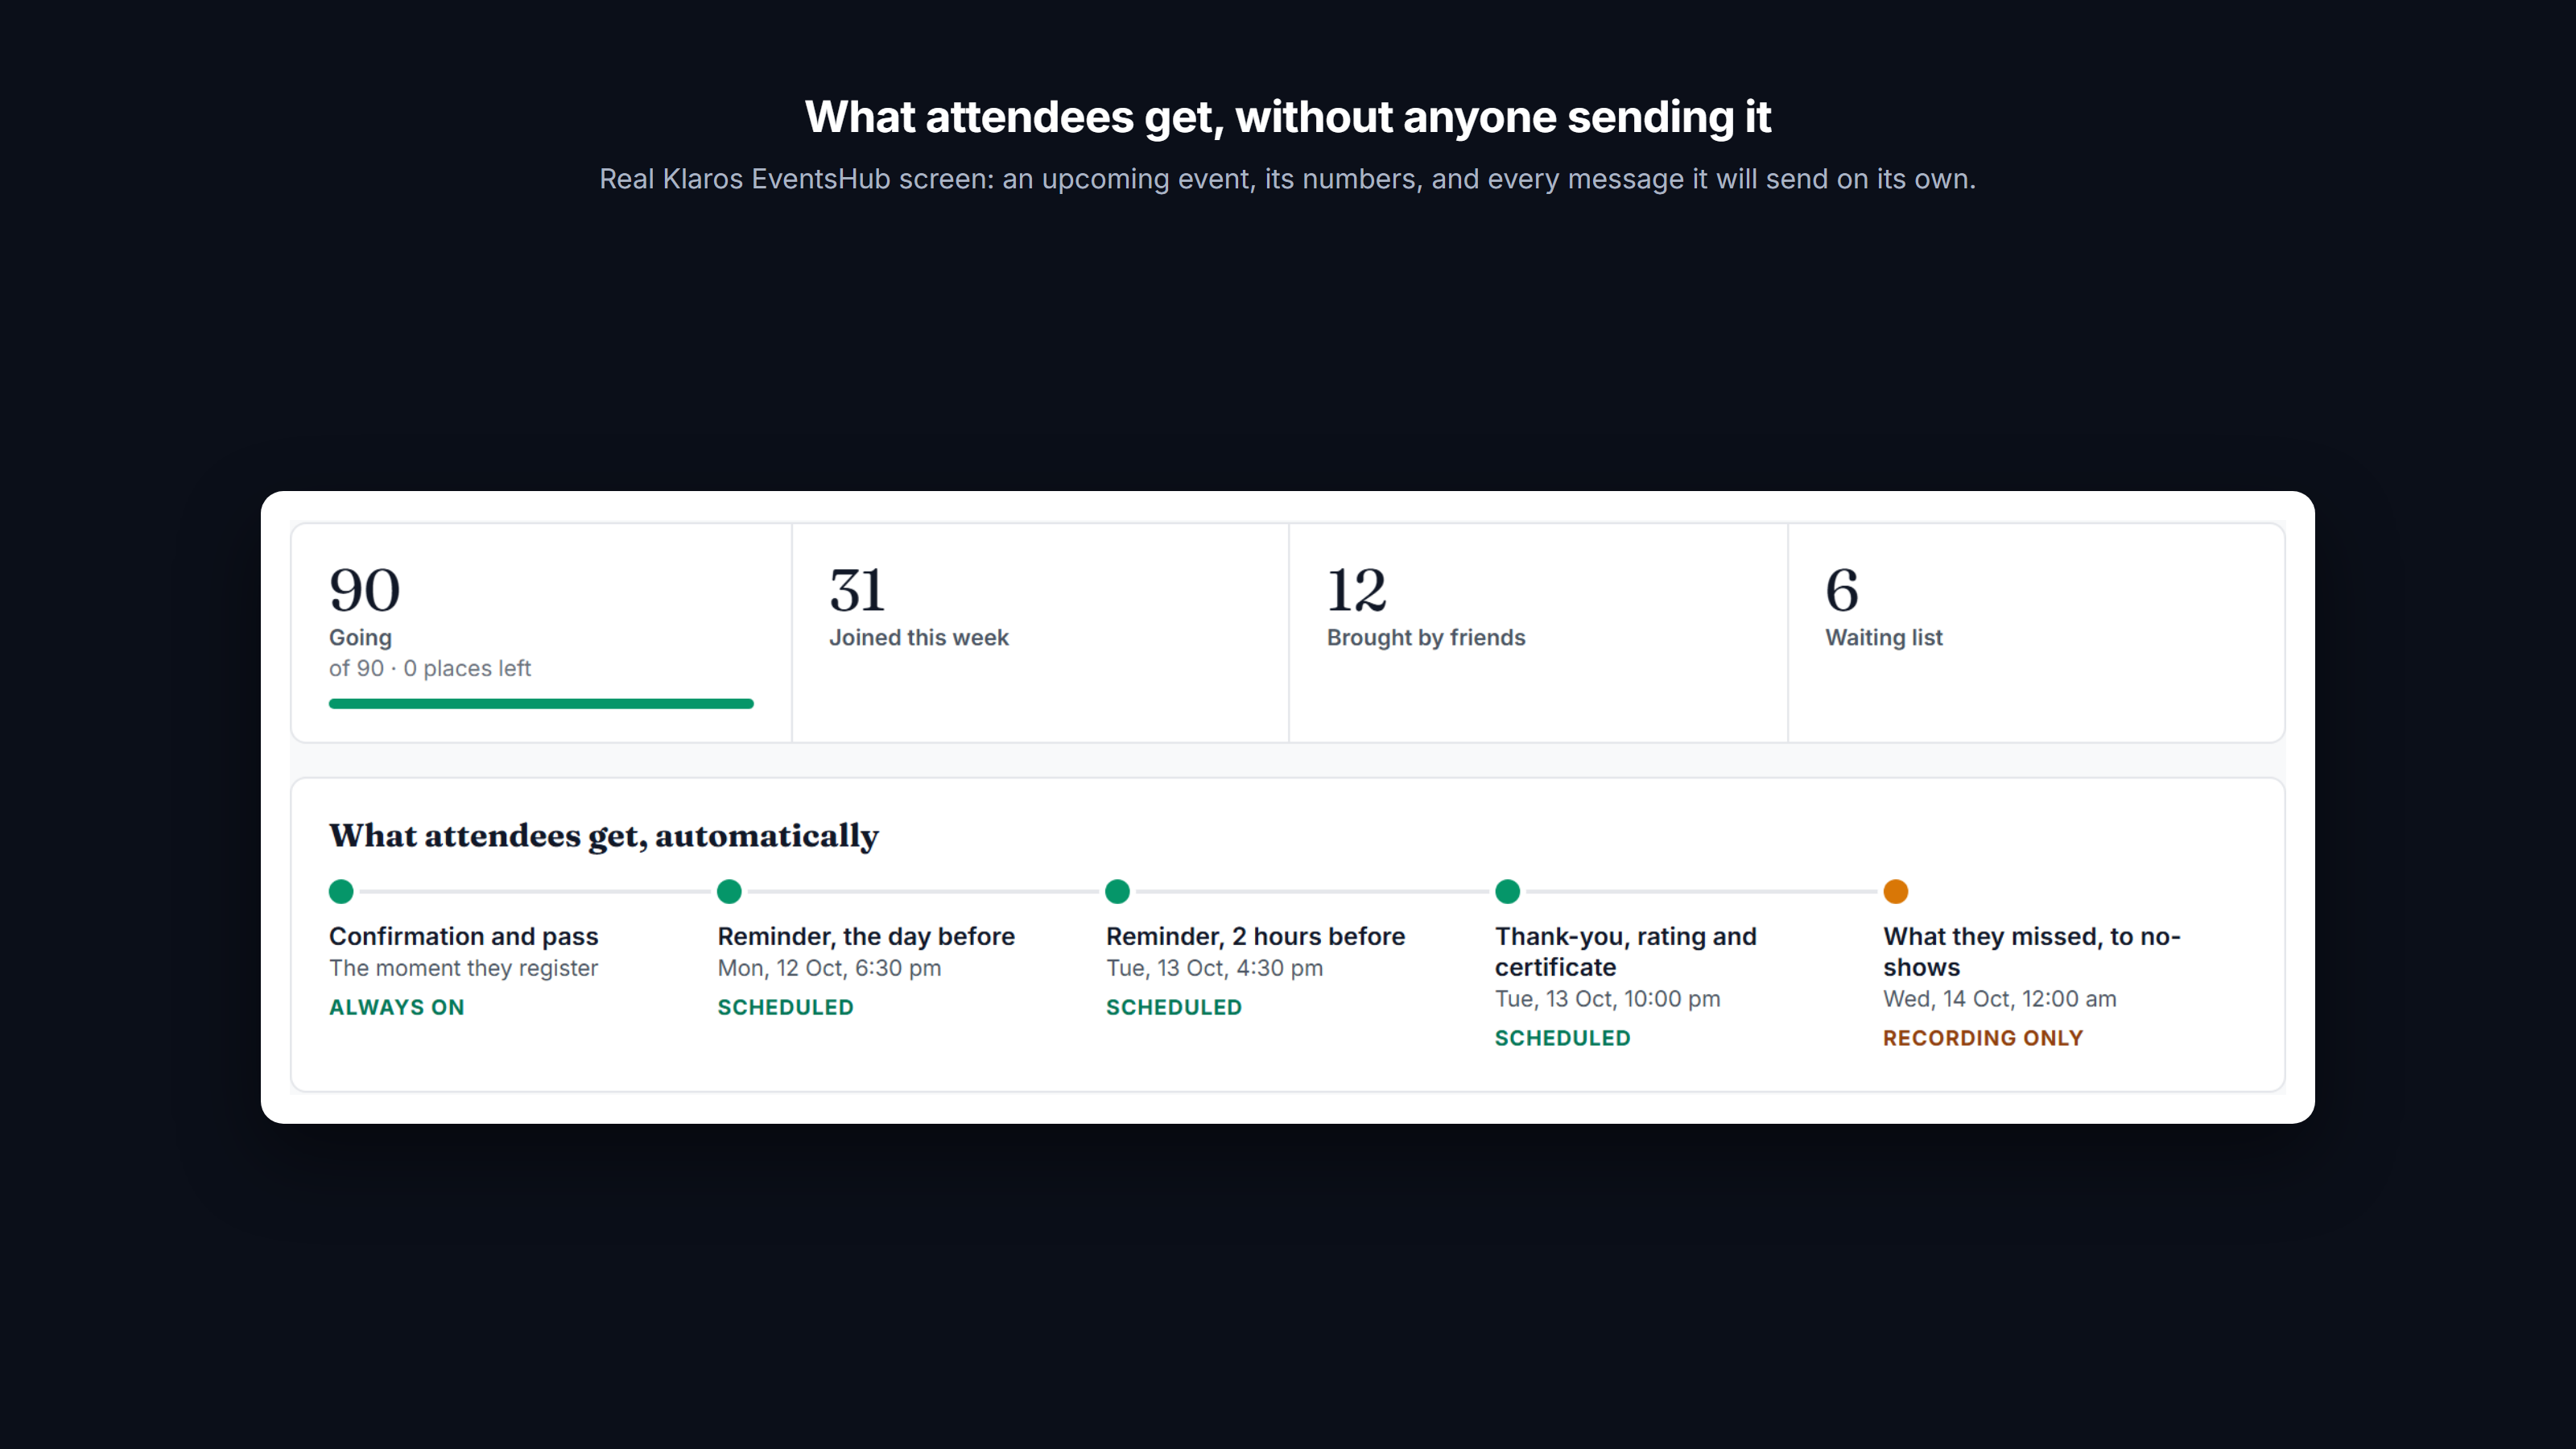Click SCHEDULED under Thank-you, rating and certificate
Image resolution: width=2576 pixels, height=1449 pixels.
pos(1563,1039)
